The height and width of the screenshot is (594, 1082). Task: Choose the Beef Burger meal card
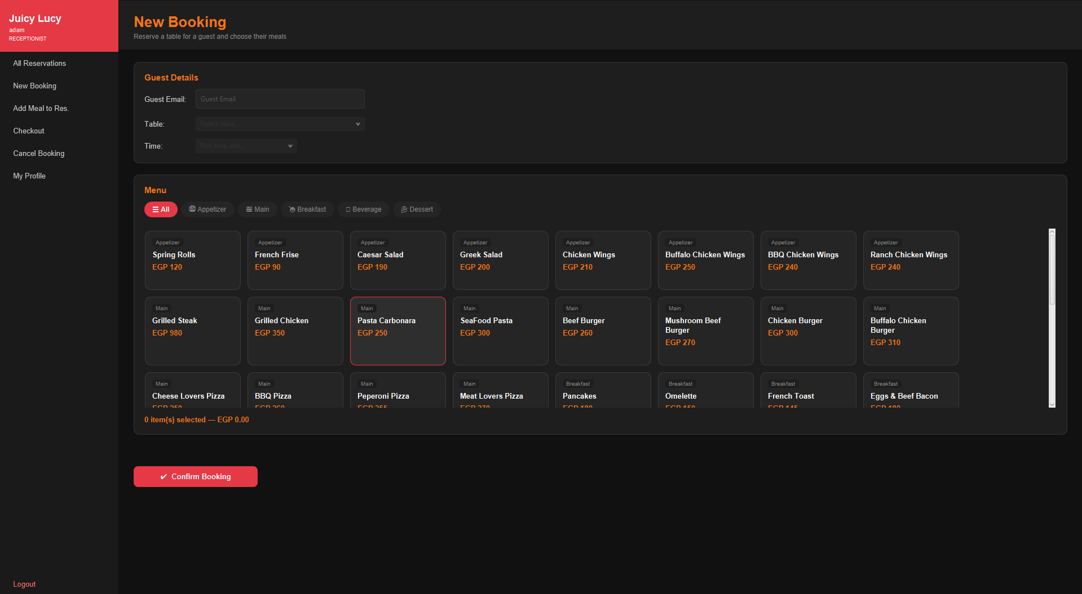pyautogui.click(x=603, y=331)
